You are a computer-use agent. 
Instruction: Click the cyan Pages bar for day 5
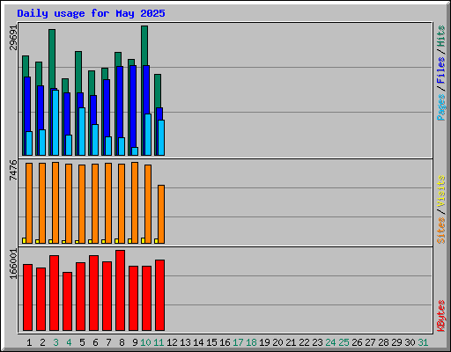point(82,131)
